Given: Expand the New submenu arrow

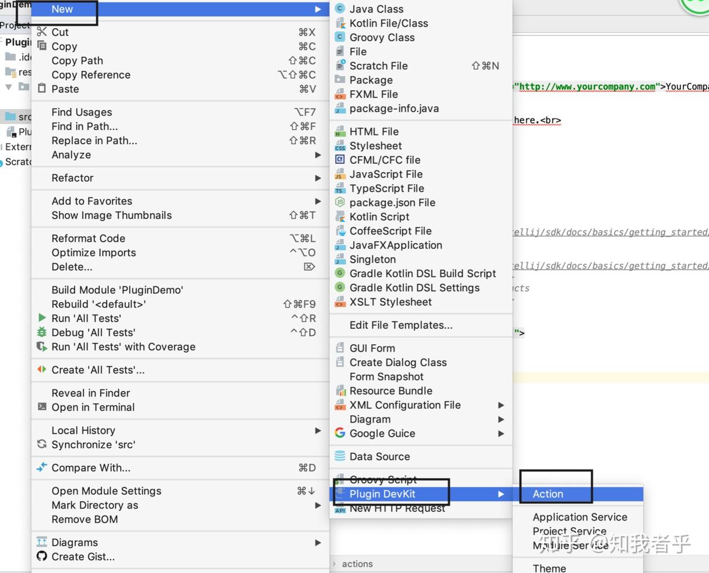Looking at the screenshot, I should [x=318, y=9].
